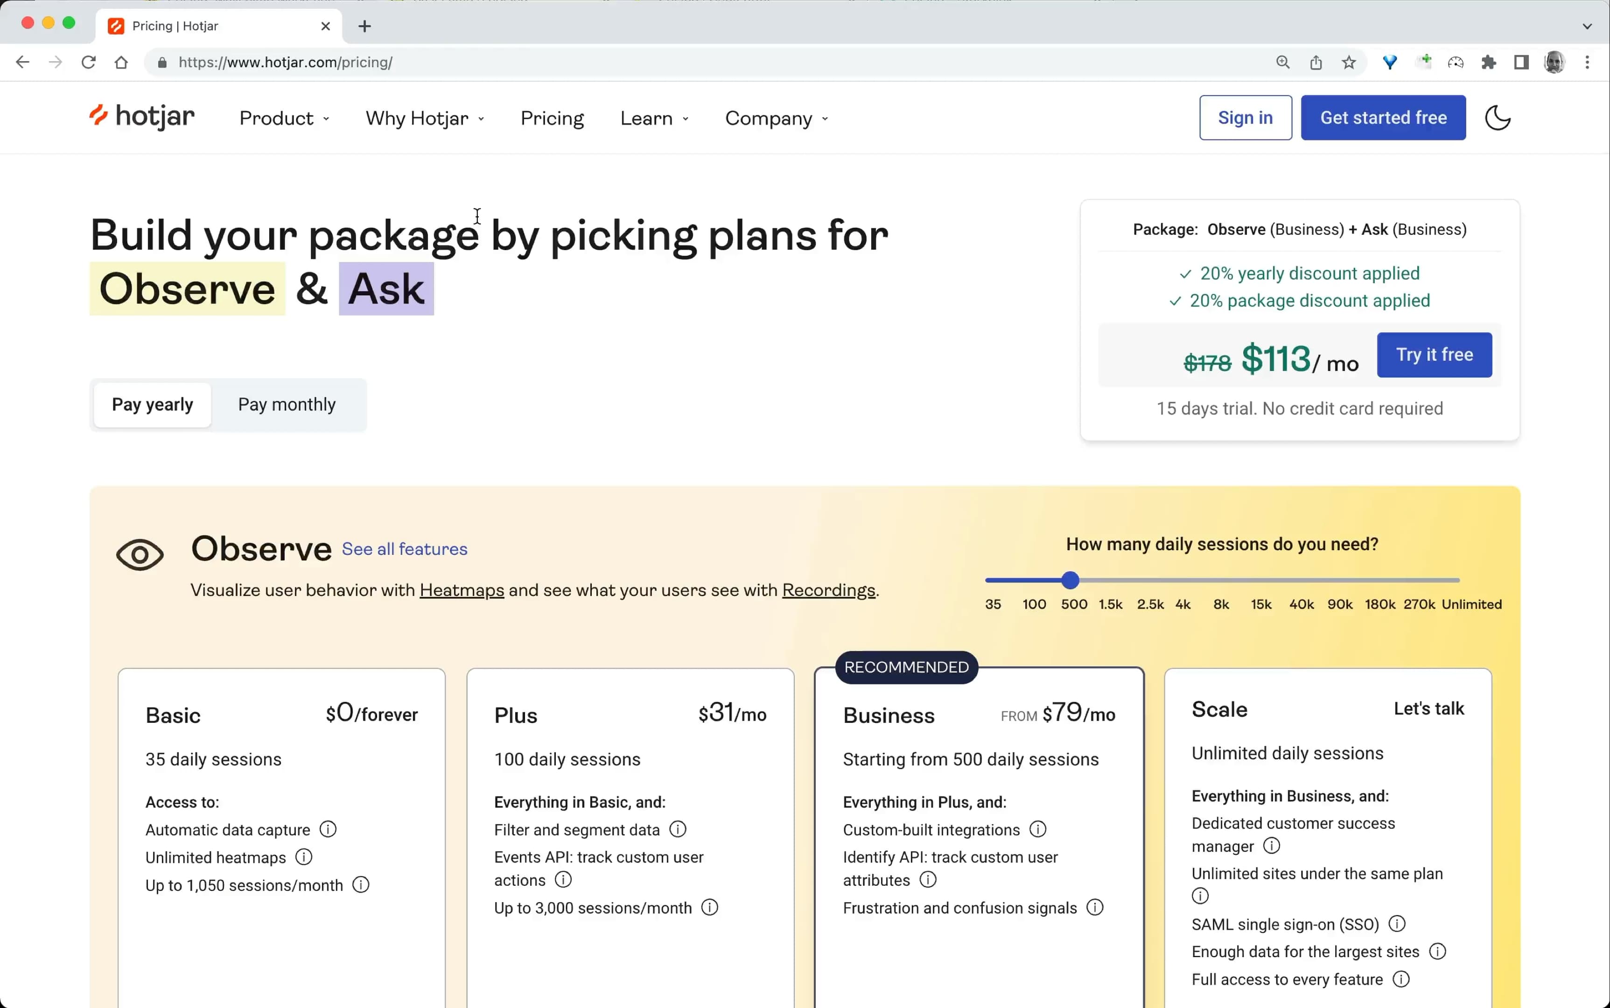This screenshot has width=1610, height=1008.
Task: Set daily sessions slider to 8k
Action: 1221,580
